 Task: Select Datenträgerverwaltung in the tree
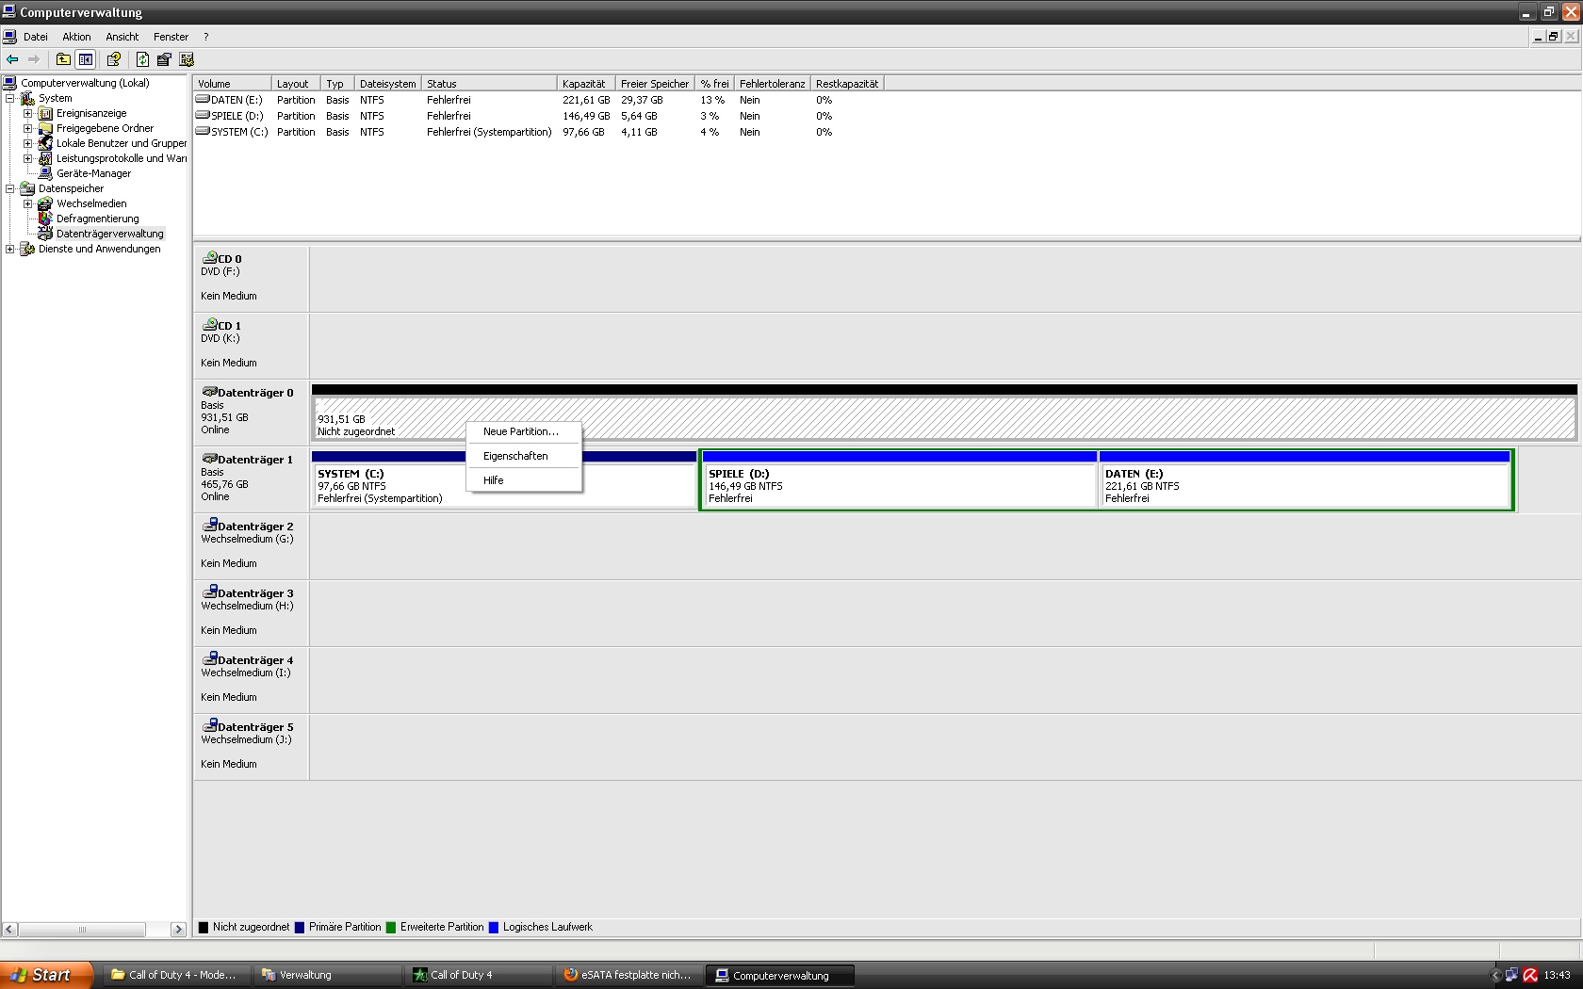109,234
